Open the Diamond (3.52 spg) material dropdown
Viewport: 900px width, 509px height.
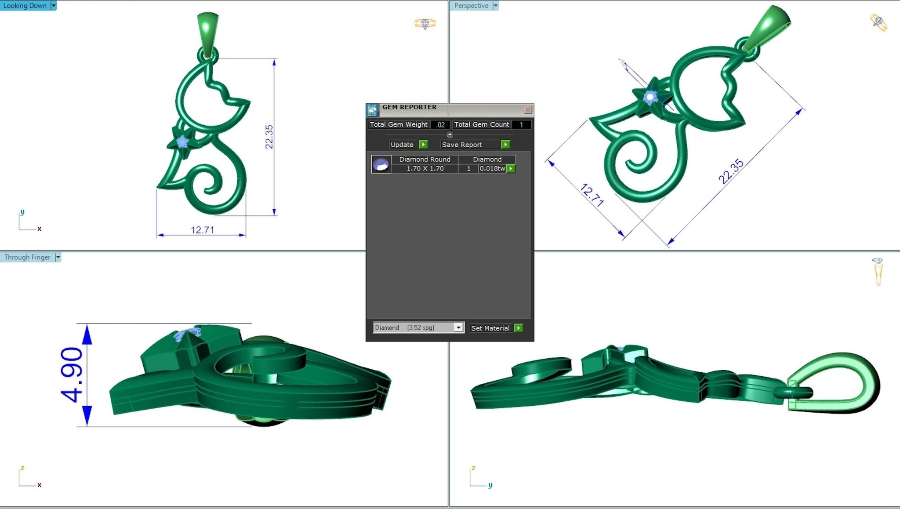coord(458,327)
